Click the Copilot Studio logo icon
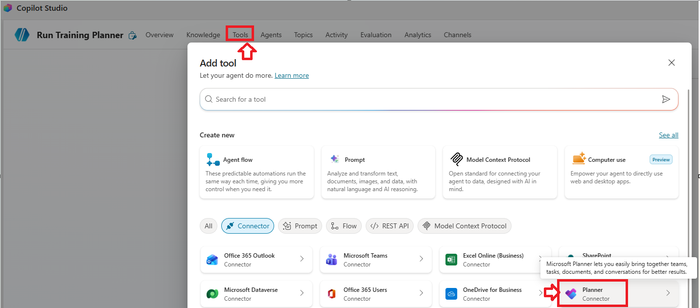 7,8
